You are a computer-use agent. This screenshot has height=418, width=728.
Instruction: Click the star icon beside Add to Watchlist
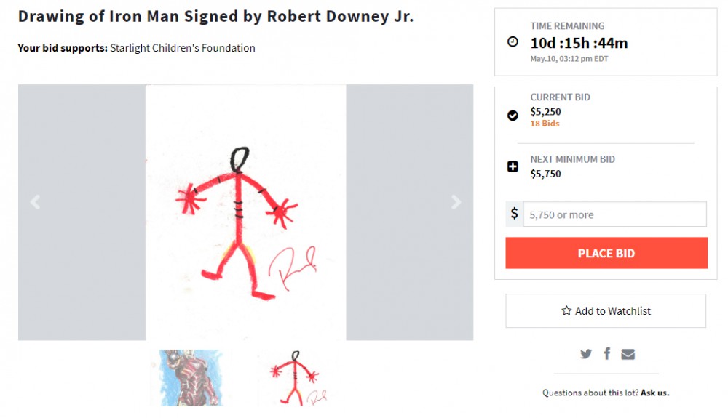coord(566,311)
